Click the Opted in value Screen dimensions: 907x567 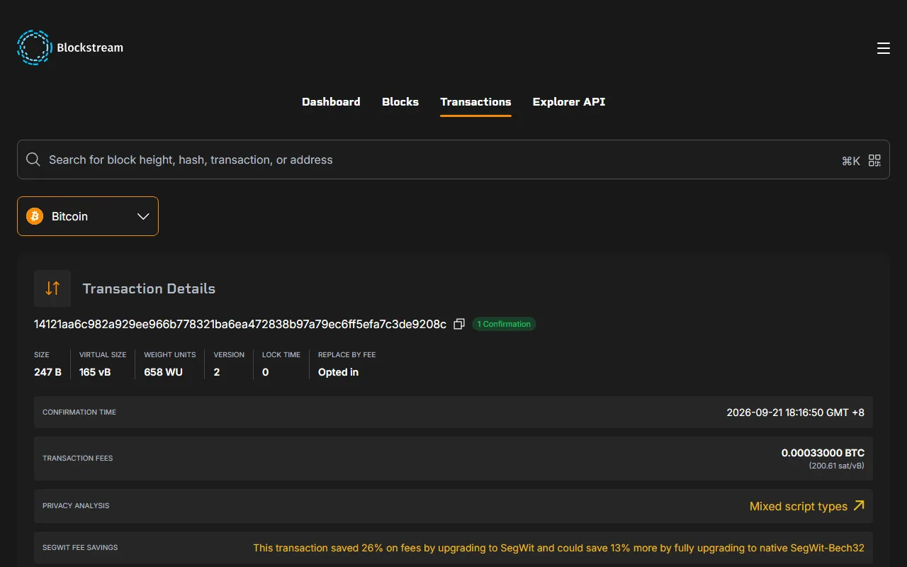(x=338, y=372)
